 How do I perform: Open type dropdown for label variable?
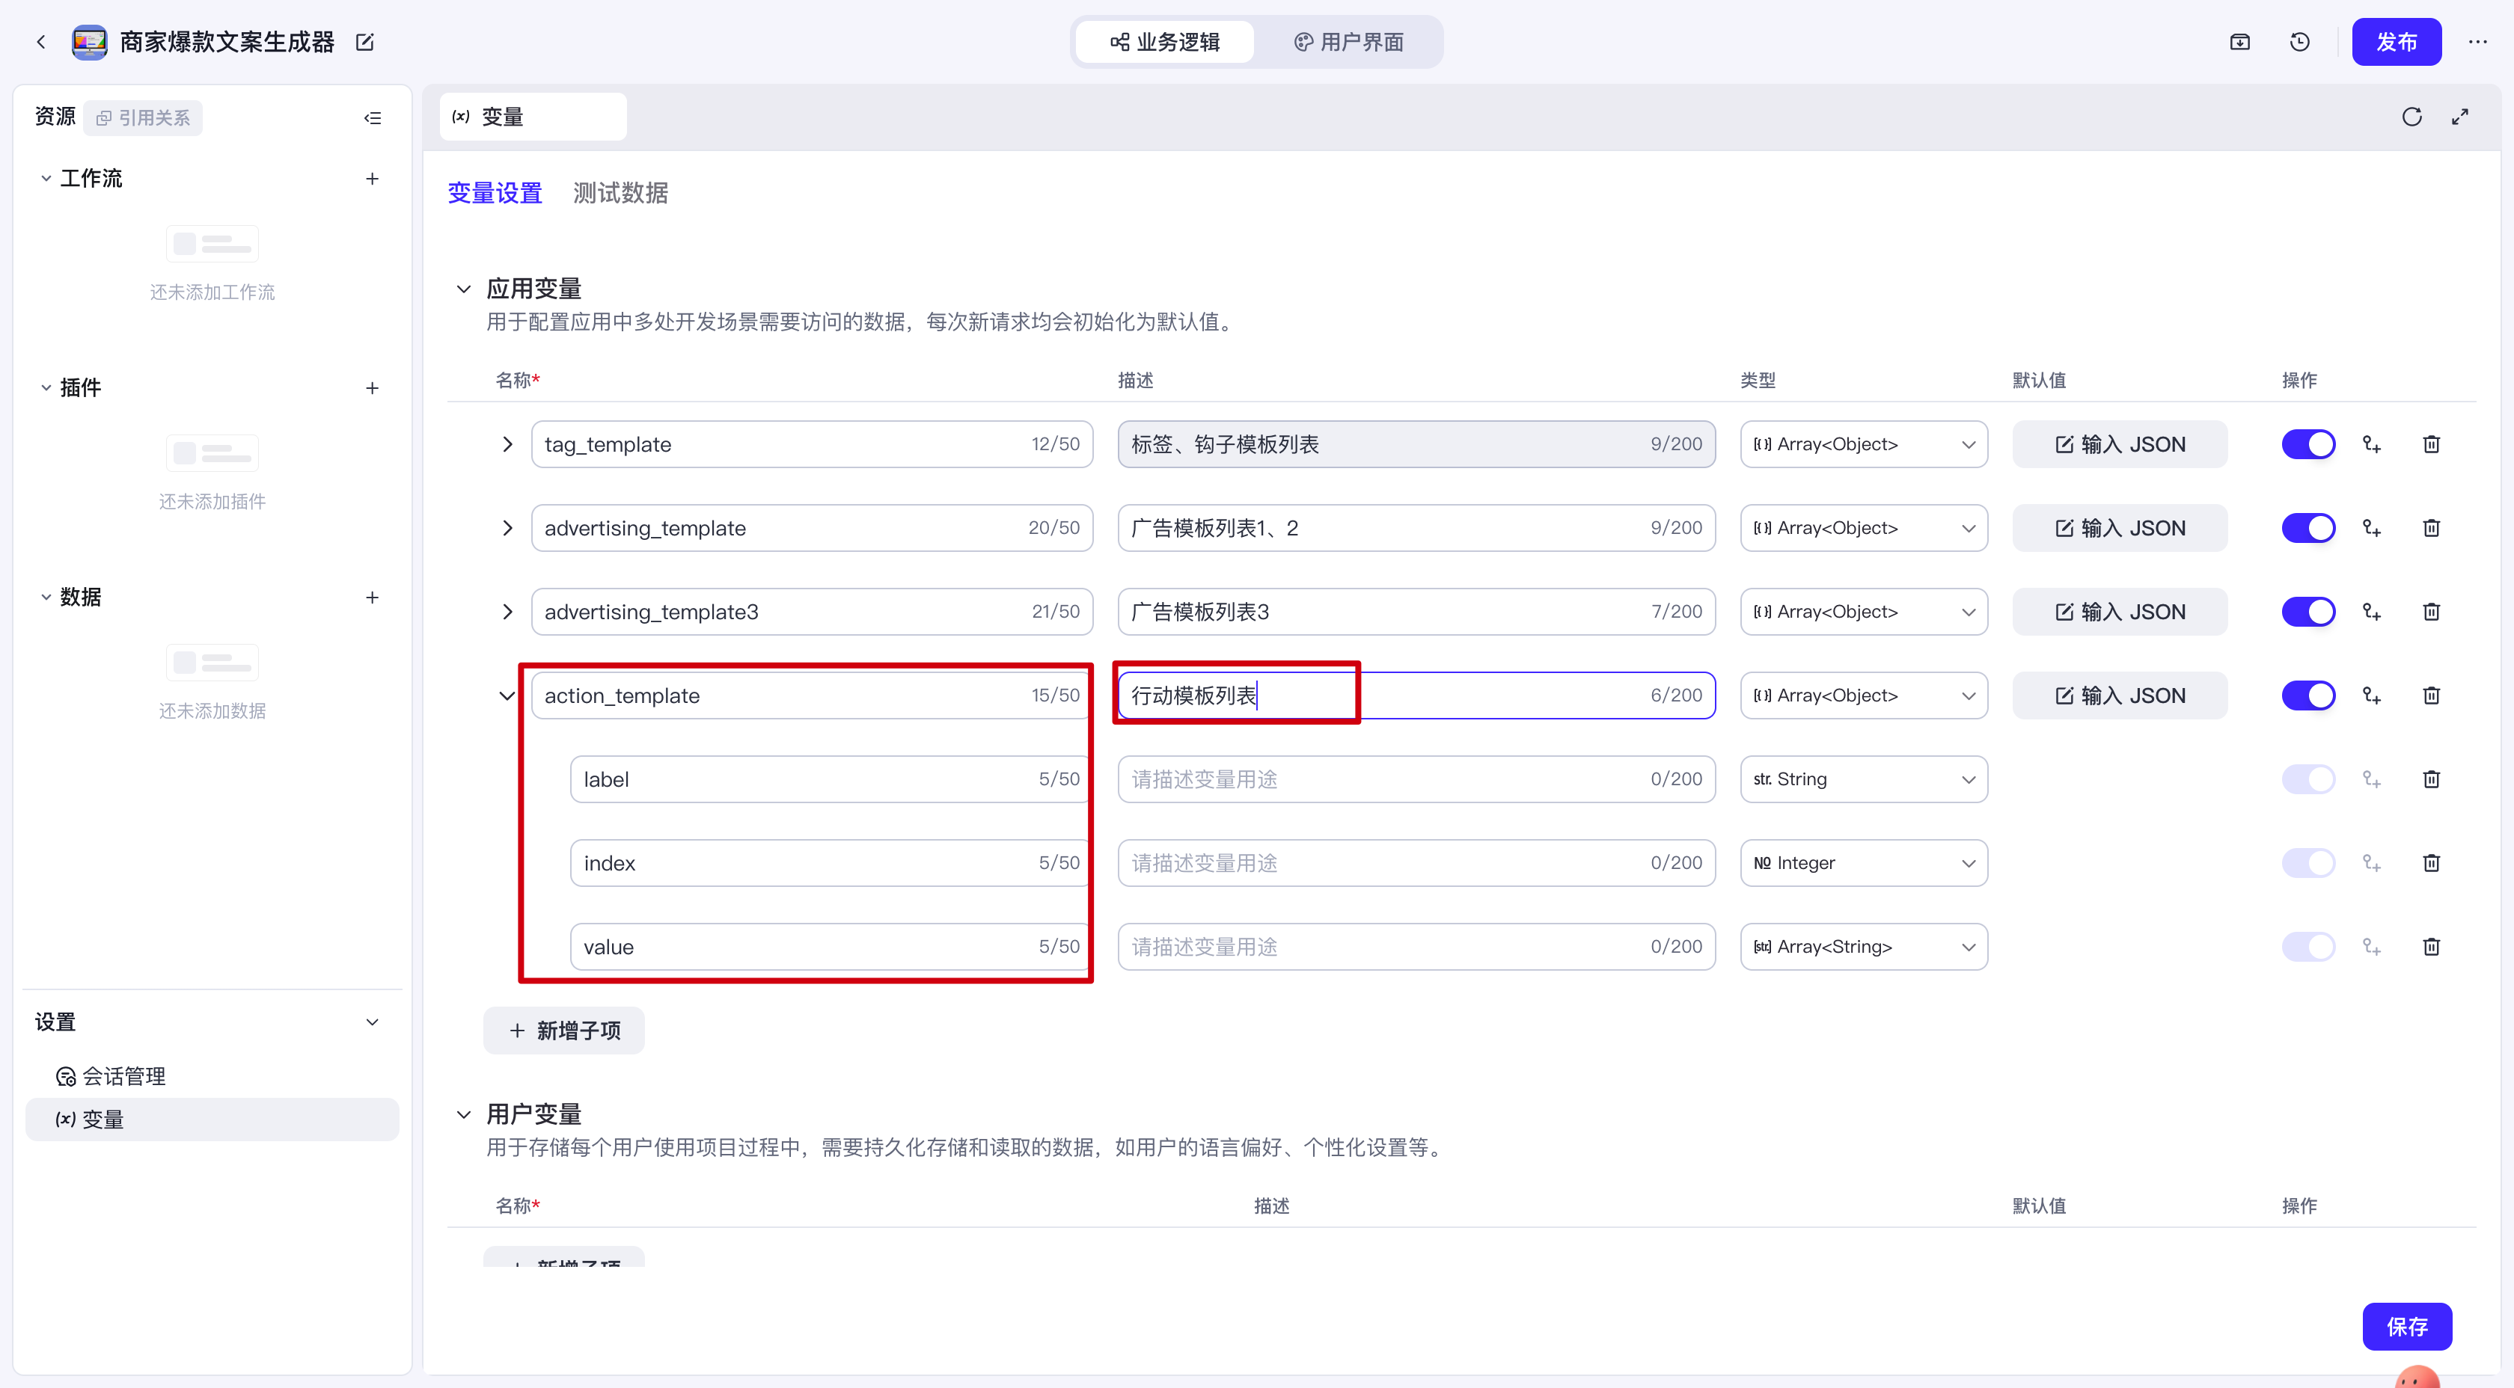1863,779
